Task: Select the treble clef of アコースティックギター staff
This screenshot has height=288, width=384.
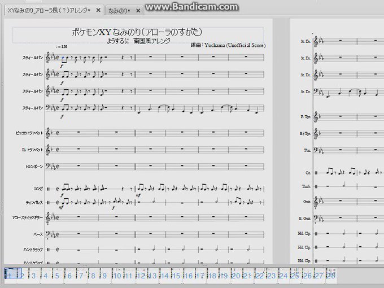Action: pyautogui.click(x=48, y=218)
